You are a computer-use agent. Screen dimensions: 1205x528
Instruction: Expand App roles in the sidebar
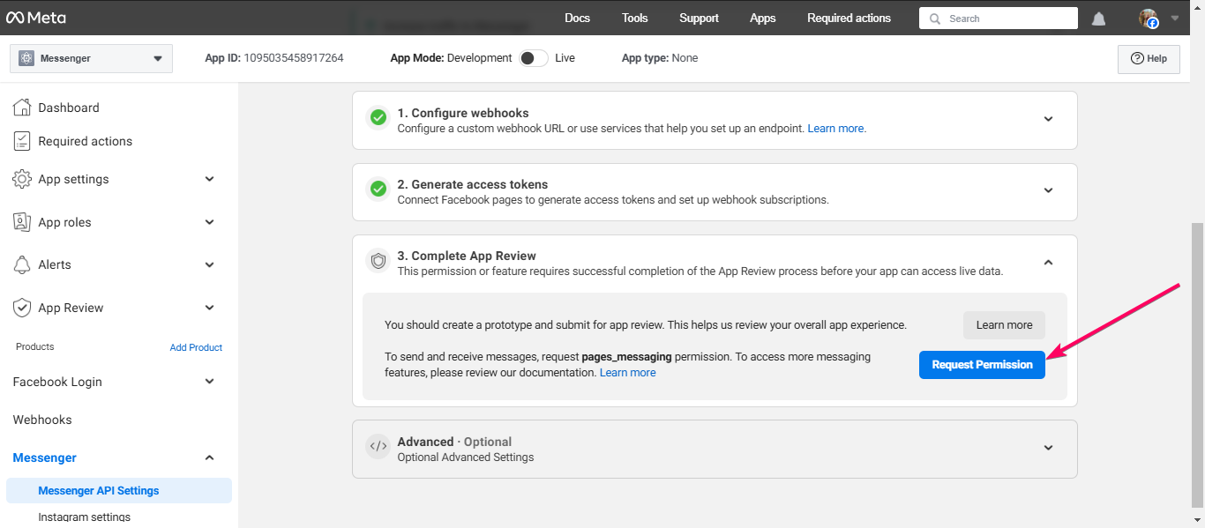point(210,222)
